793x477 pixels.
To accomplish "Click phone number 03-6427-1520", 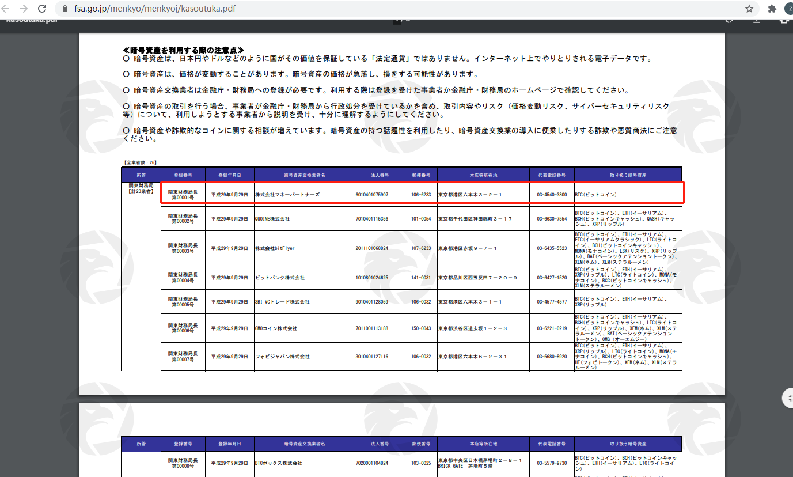I will [x=552, y=278].
